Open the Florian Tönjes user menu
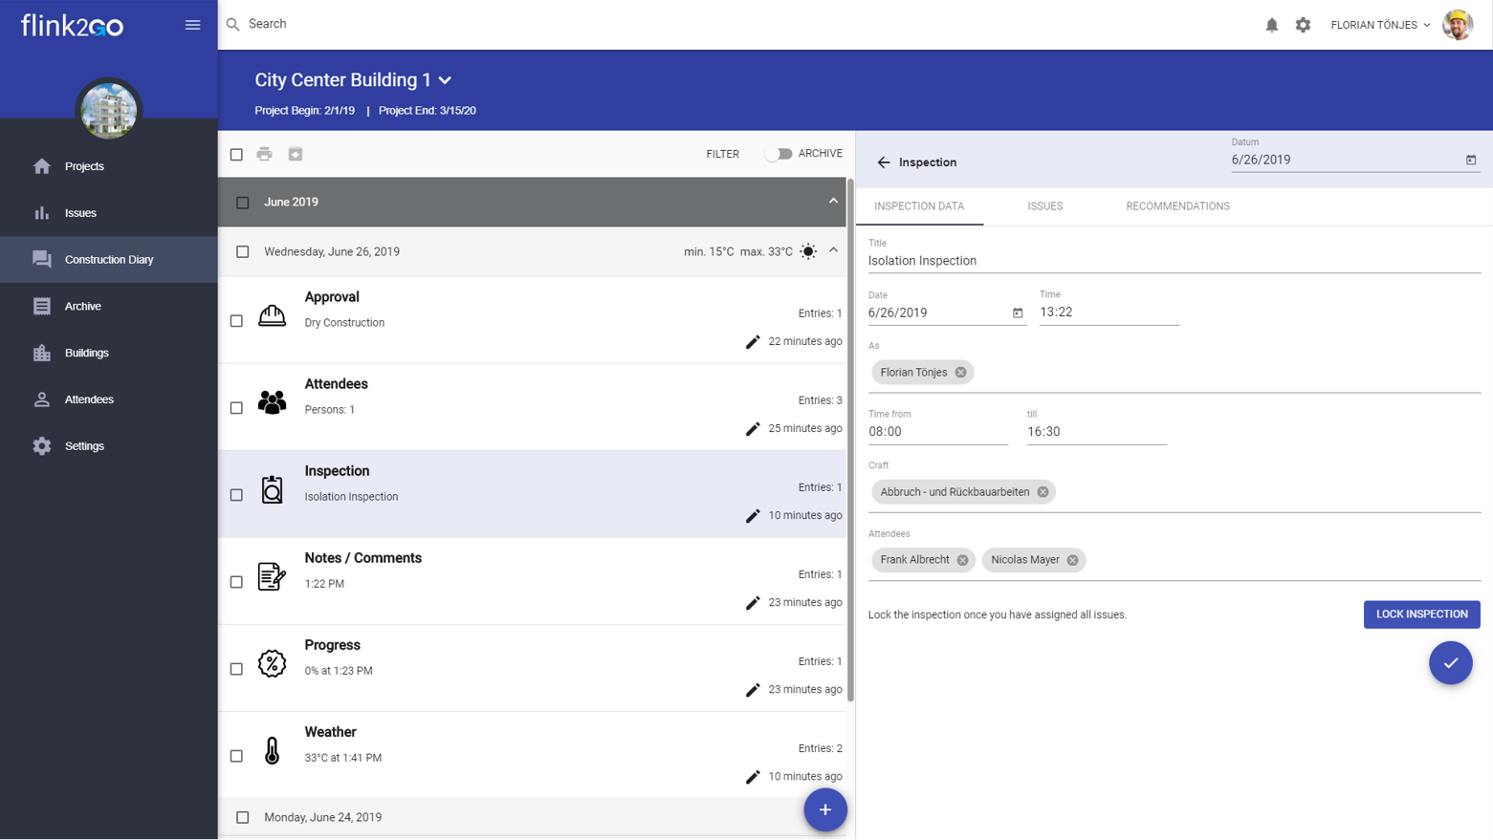 1380,25
